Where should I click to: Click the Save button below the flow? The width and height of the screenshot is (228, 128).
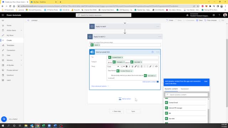pyautogui.click(x=133, y=111)
